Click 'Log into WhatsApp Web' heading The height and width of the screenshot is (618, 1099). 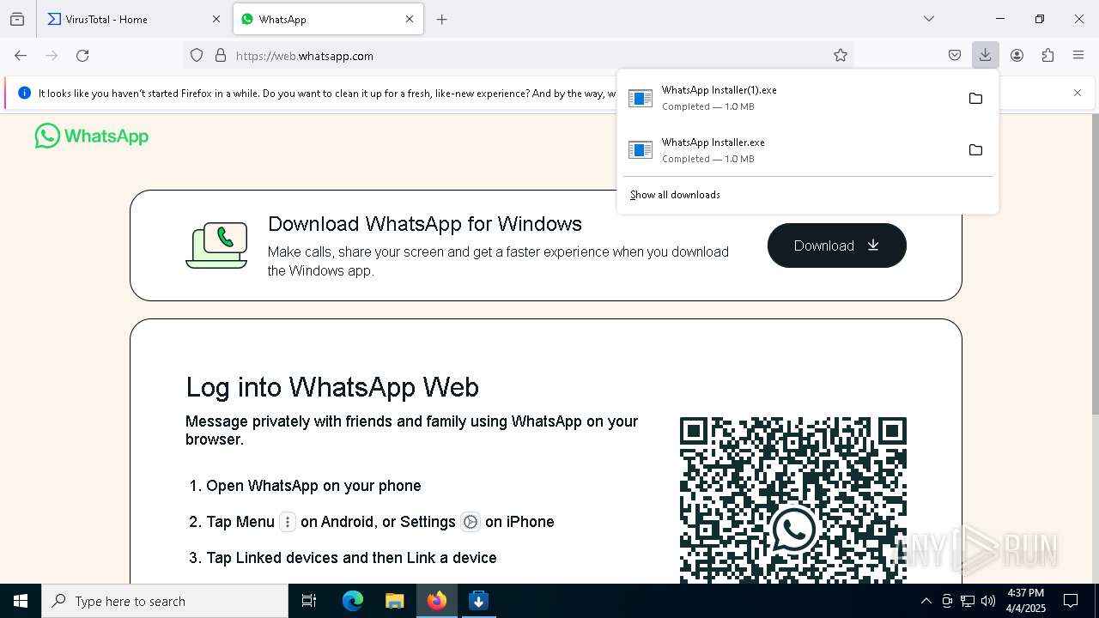pyautogui.click(x=332, y=387)
